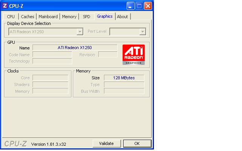This screenshot has height=151, width=242.
Task: Click the Code Name label
Action: pyautogui.click(x=19, y=55)
